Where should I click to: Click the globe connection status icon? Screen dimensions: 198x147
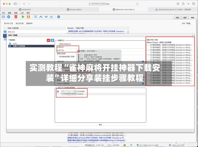pyautogui.click(x=124, y=145)
